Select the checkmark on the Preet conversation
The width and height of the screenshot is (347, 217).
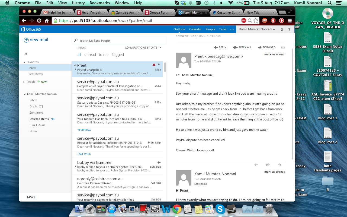75,65
